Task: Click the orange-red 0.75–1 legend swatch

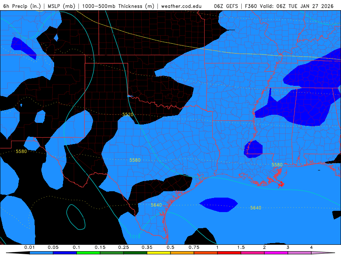Action: tap(206, 253)
